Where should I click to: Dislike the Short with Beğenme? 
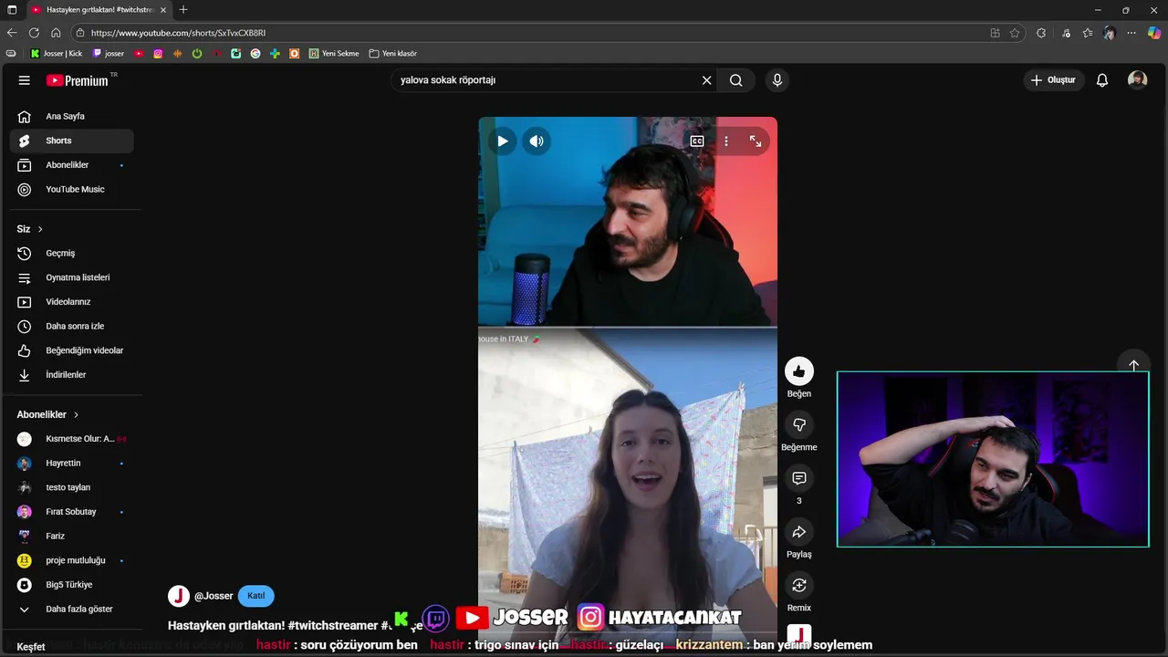[799, 425]
